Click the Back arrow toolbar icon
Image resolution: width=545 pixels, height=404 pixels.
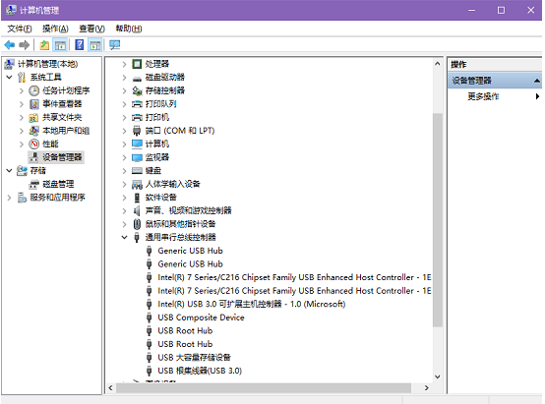10,45
